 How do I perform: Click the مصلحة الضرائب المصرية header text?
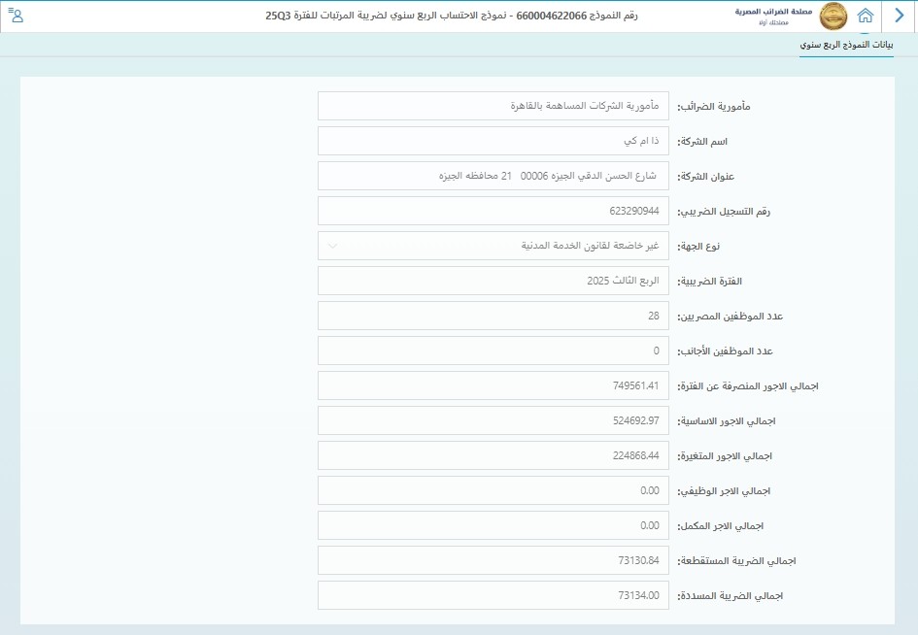point(773,11)
